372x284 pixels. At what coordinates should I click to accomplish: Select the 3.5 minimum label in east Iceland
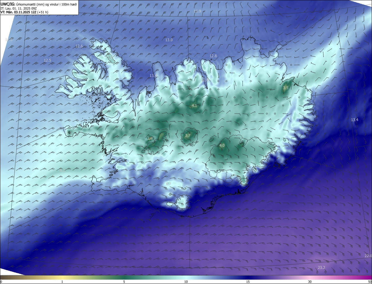pyautogui.click(x=286, y=88)
